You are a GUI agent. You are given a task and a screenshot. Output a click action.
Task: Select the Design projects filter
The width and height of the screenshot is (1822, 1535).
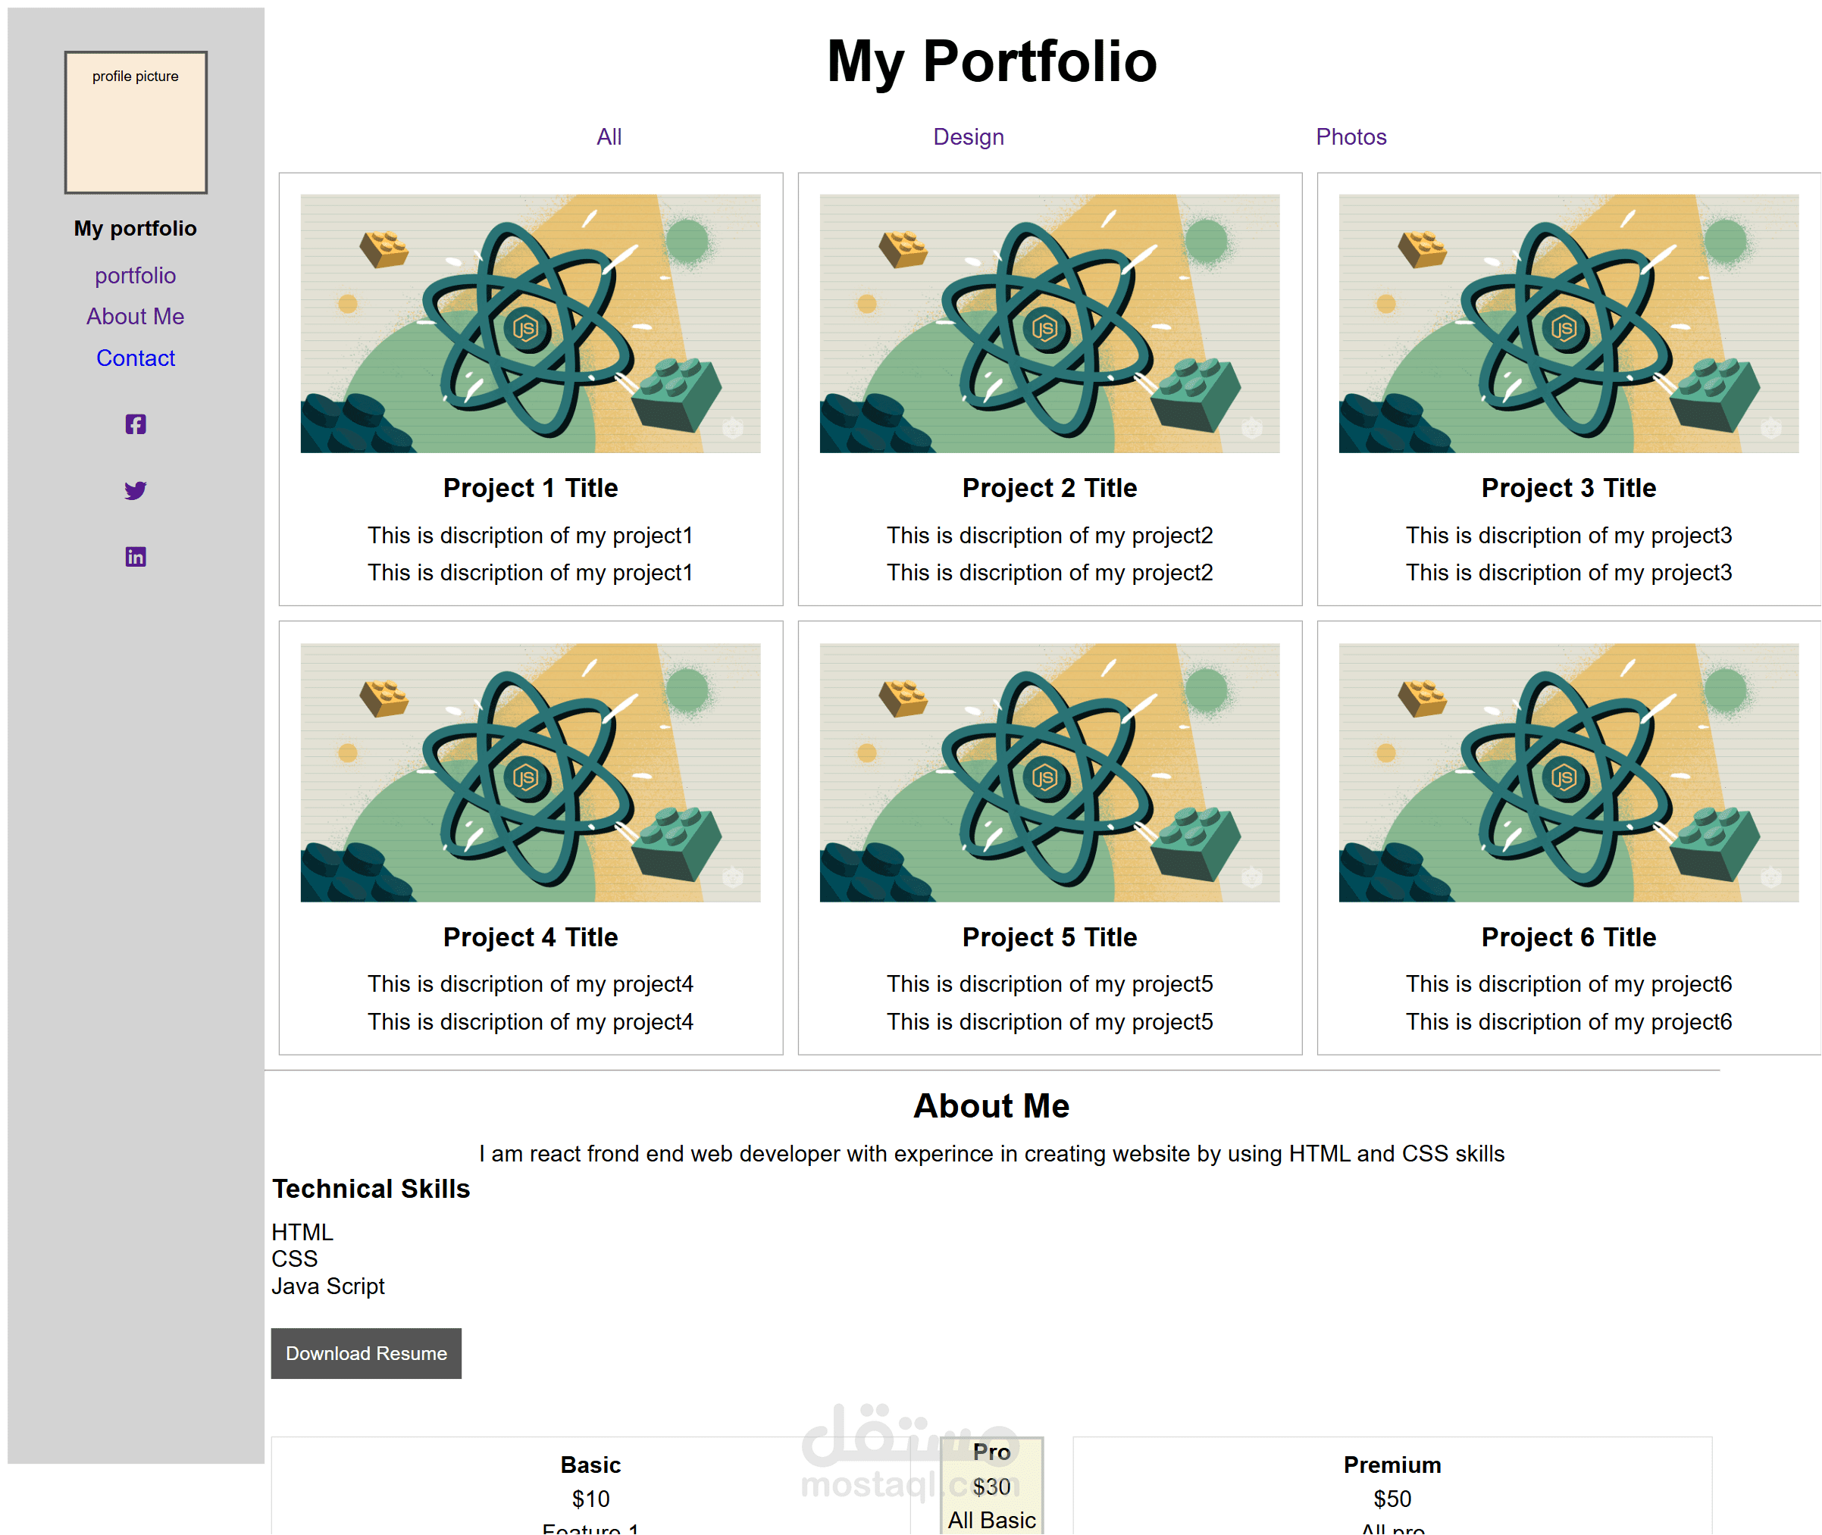click(969, 136)
